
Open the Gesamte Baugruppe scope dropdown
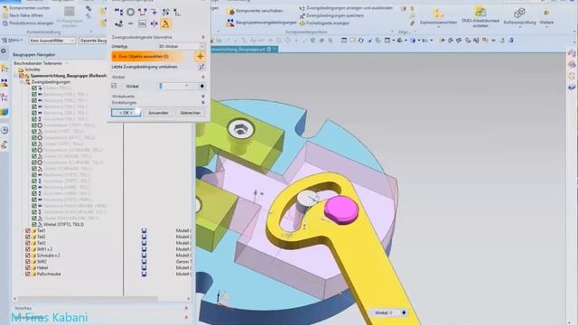tap(93, 41)
